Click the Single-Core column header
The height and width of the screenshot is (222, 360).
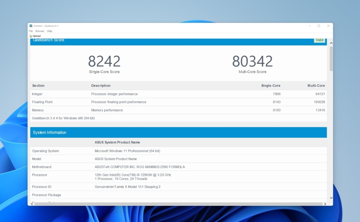tap(271, 86)
